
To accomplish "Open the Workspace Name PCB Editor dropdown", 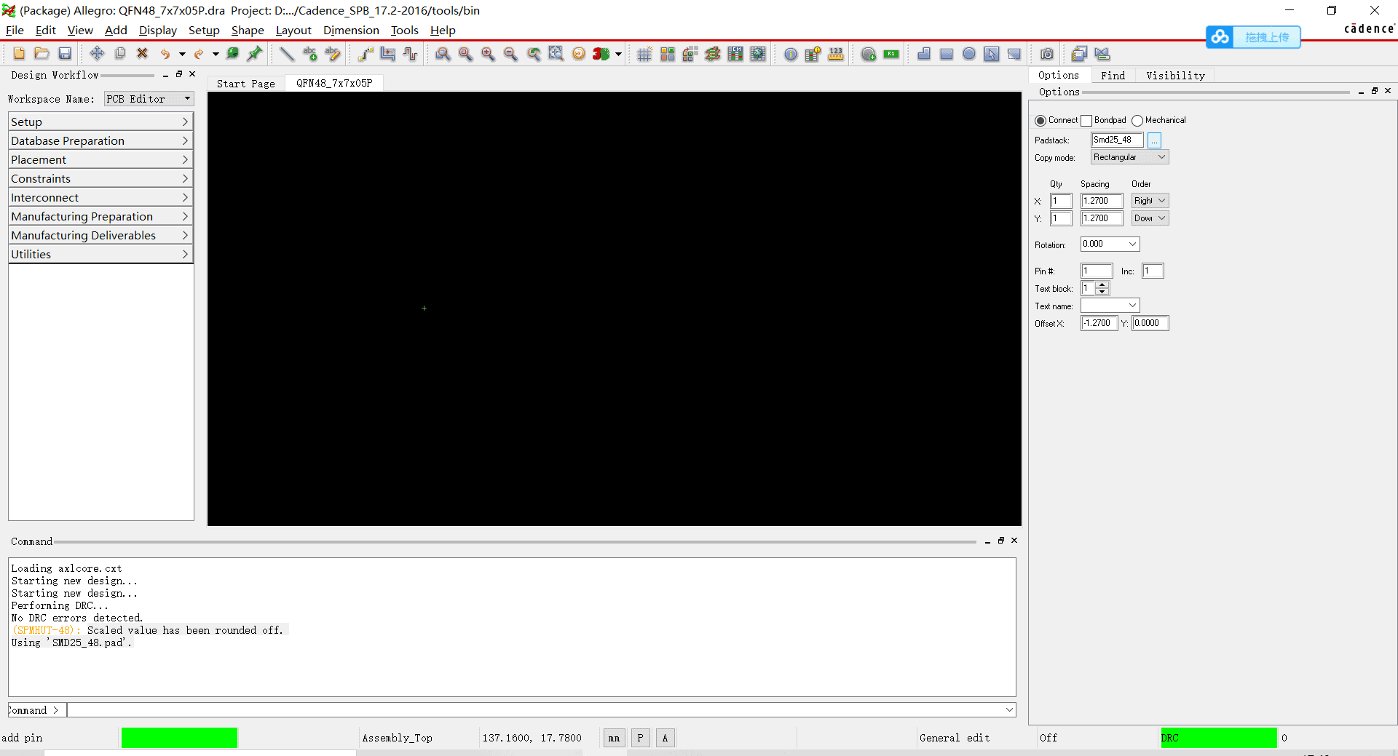I will 149,99.
